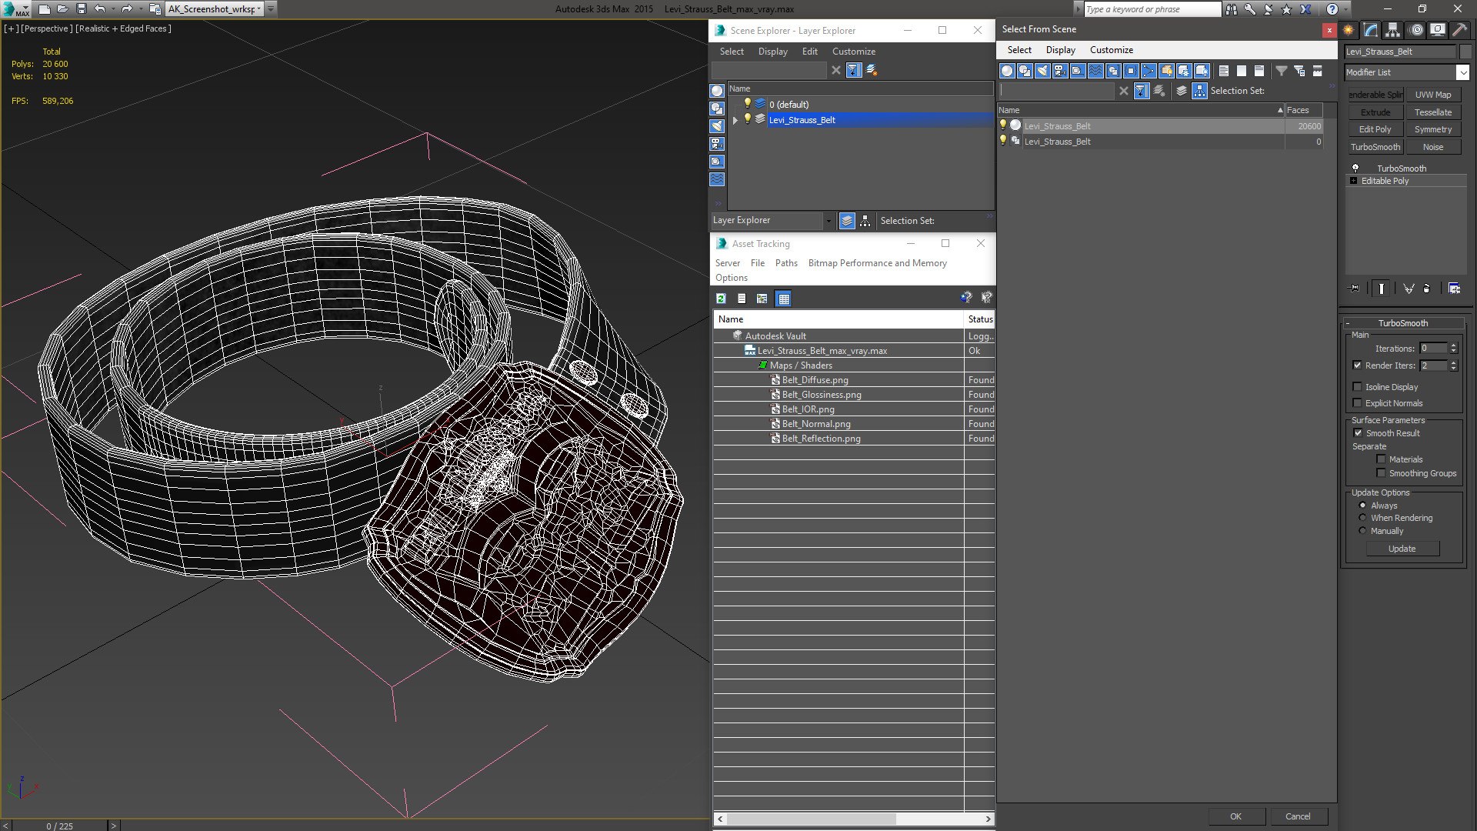
Task: Click the configure modifier sets icon
Action: 1454,289
